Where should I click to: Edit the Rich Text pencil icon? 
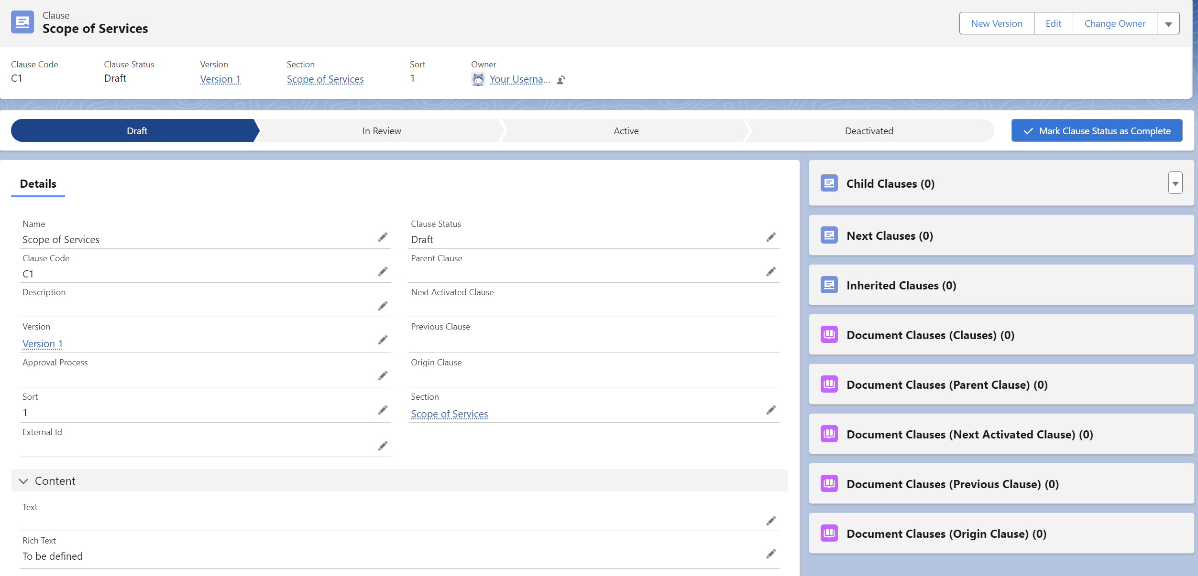[771, 554]
